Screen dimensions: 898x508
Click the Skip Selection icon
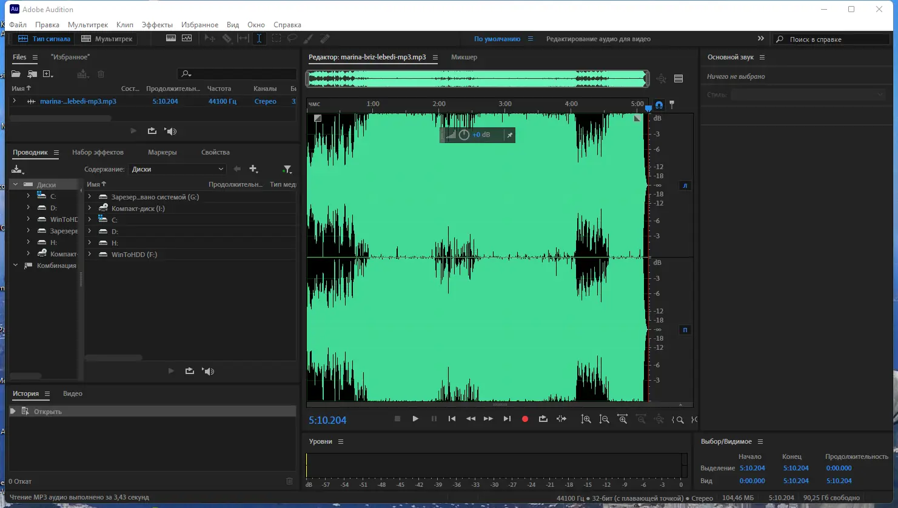pos(561,419)
